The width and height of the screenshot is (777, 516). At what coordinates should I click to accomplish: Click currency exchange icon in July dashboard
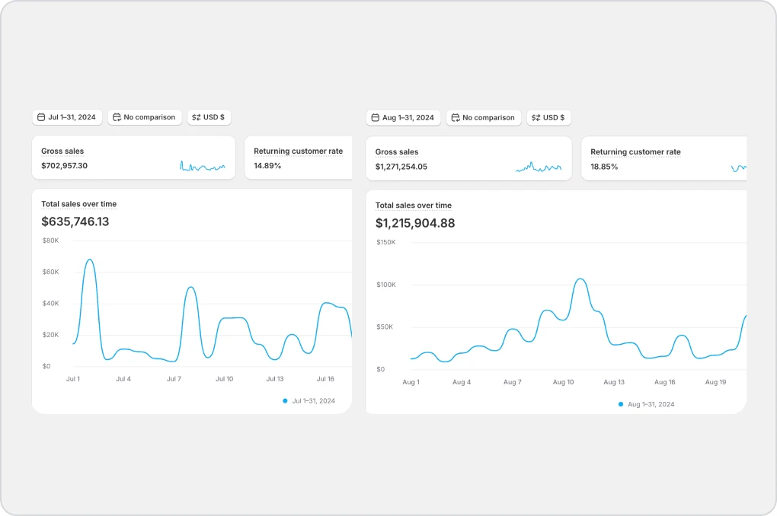coord(196,117)
